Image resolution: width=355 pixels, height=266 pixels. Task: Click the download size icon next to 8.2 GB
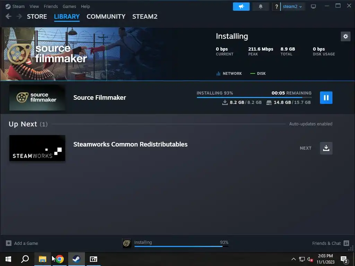[225, 103]
